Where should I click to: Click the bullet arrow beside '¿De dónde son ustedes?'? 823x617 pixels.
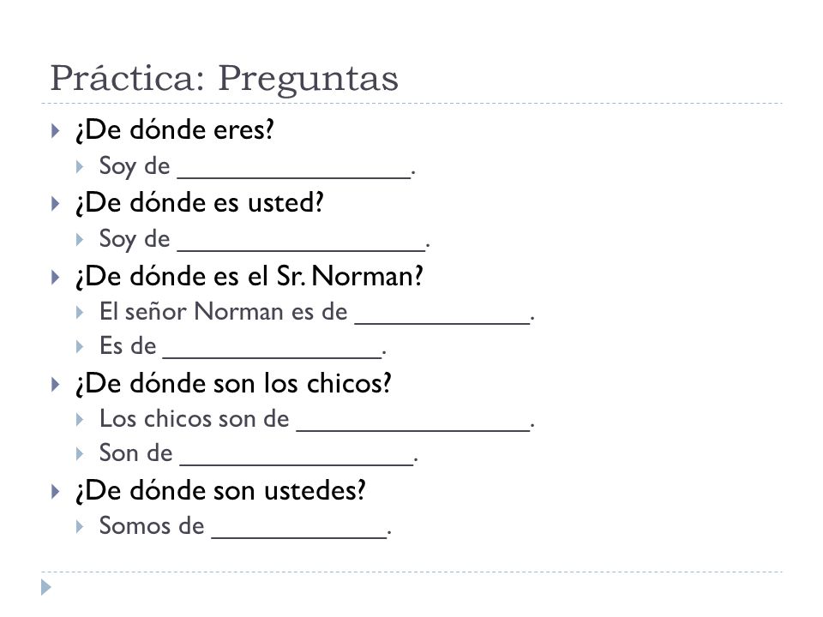(55, 492)
